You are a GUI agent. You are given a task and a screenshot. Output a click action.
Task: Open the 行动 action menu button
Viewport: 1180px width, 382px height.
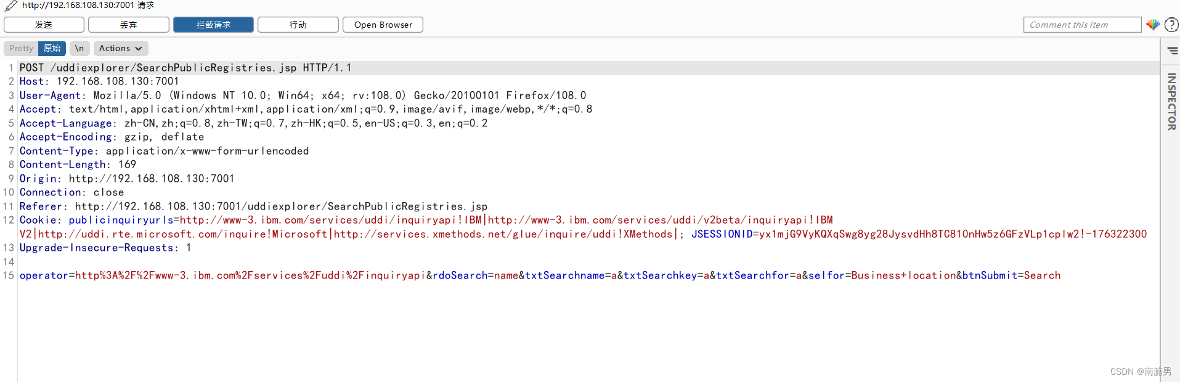pyautogui.click(x=298, y=25)
